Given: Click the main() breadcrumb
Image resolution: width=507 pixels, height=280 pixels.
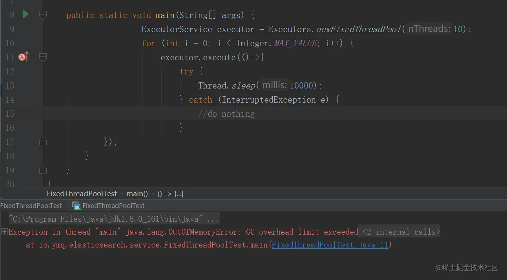Looking at the screenshot, I should (x=137, y=193).
